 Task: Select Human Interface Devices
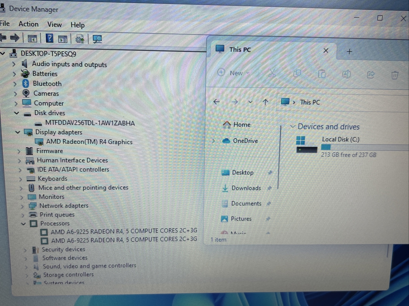click(x=72, y=160)
